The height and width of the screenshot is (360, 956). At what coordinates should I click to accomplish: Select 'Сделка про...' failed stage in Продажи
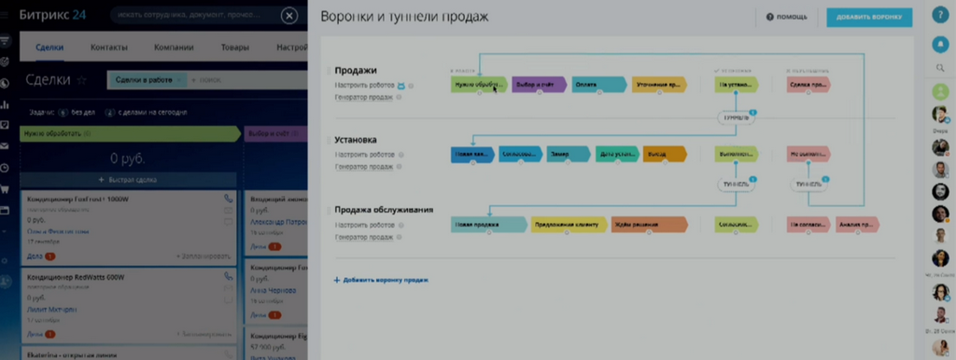tap(808, 85)
